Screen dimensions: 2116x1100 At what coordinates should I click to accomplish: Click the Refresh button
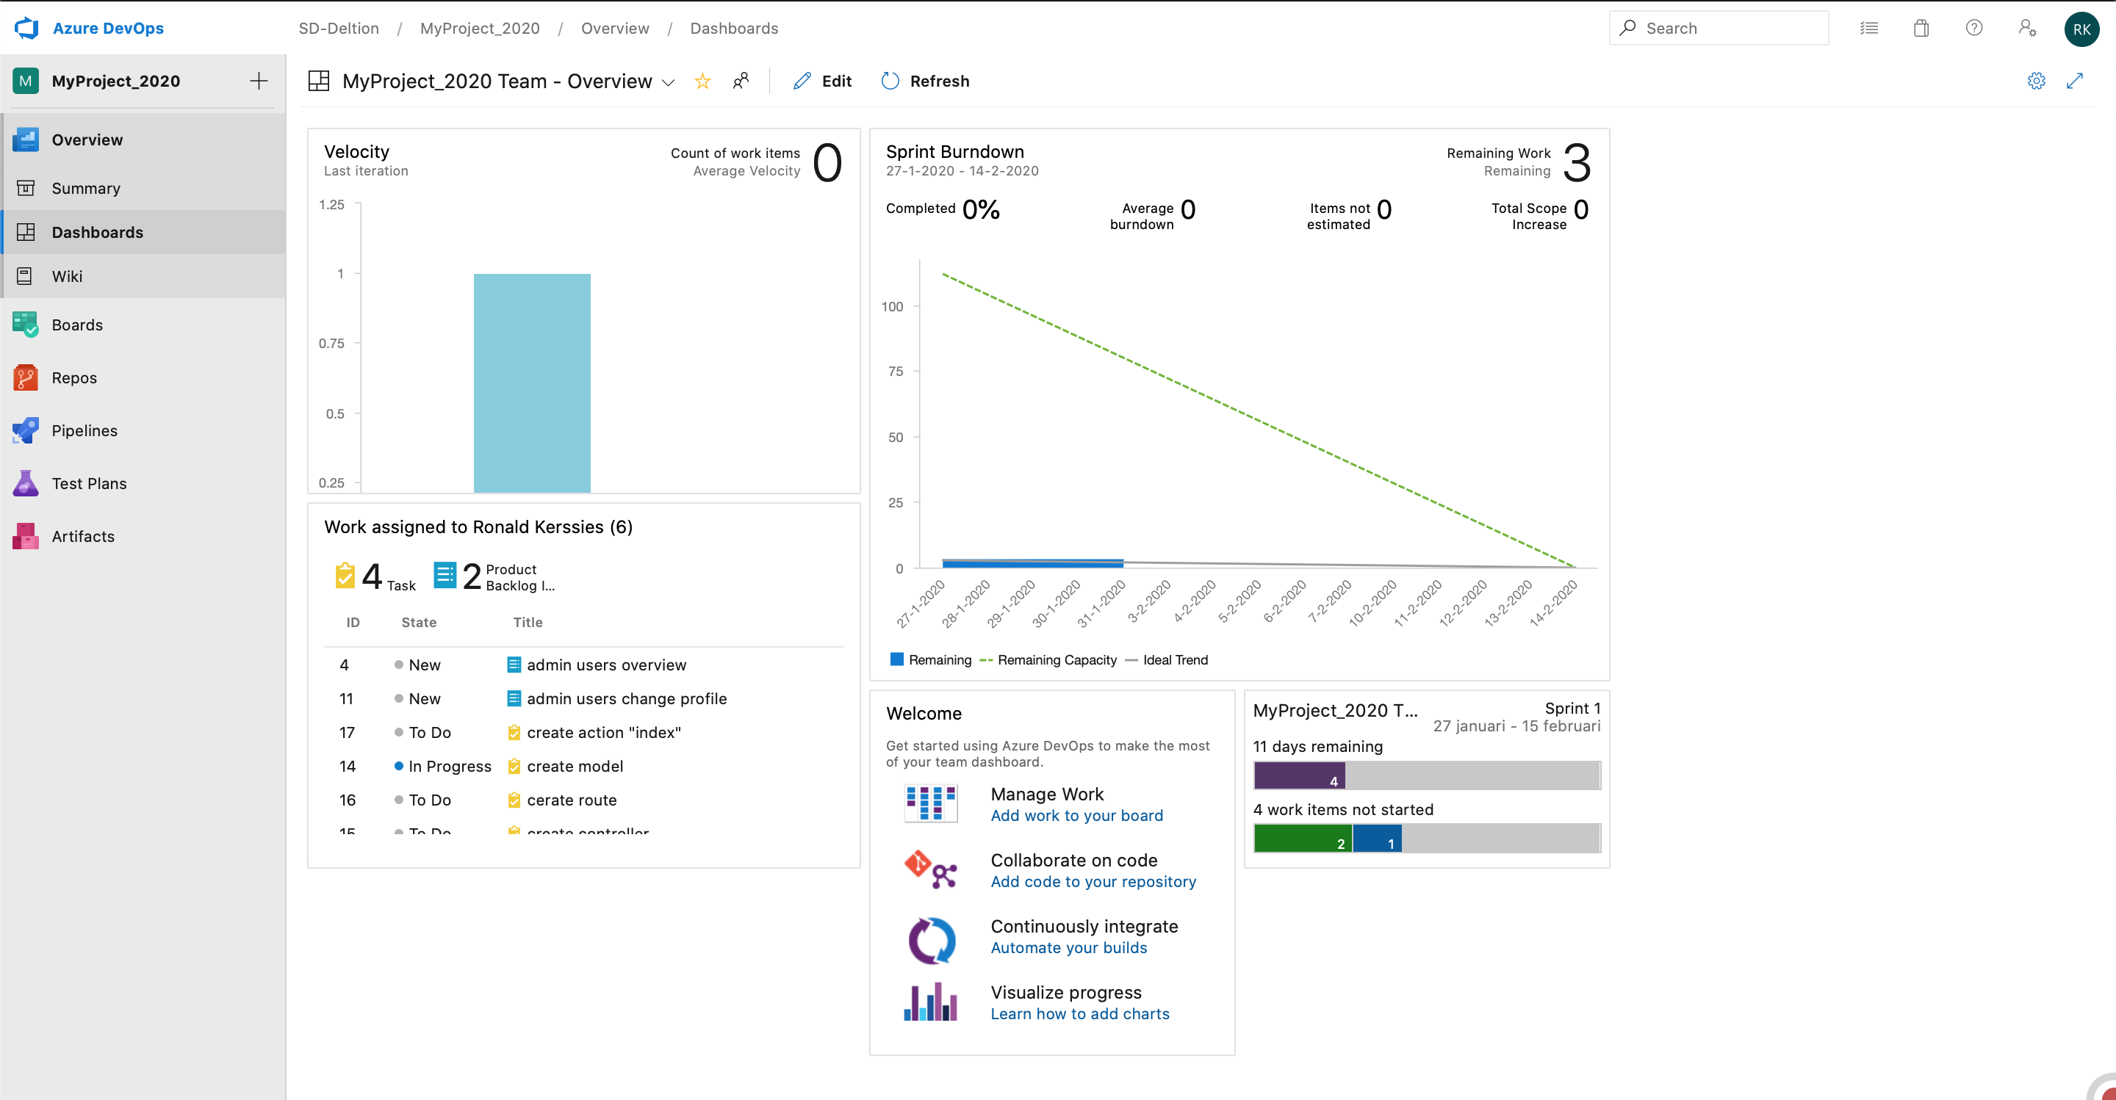(x=925, y=81)
